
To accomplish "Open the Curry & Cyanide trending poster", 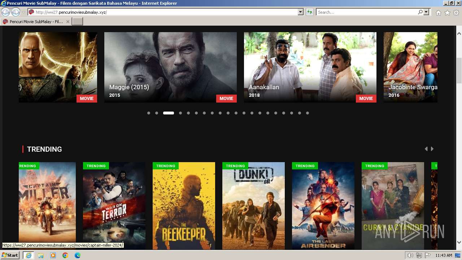I will [393, 206].
